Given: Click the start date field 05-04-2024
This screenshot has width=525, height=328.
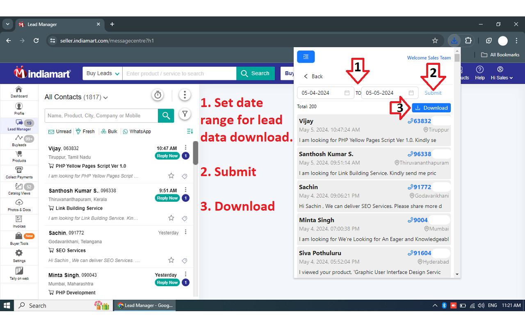Looking at the screenshot, I should (x=320, y=93).
